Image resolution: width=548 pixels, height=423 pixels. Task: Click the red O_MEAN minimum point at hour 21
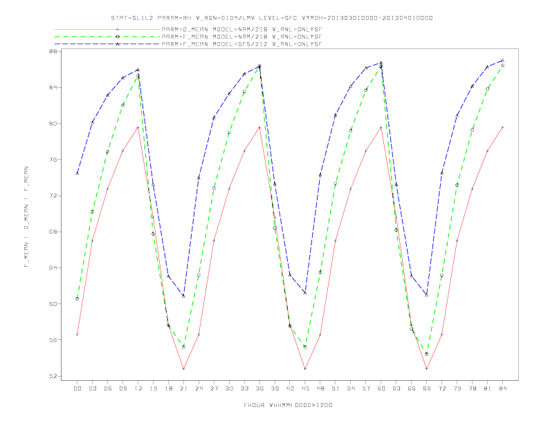(x=183, y=368)
